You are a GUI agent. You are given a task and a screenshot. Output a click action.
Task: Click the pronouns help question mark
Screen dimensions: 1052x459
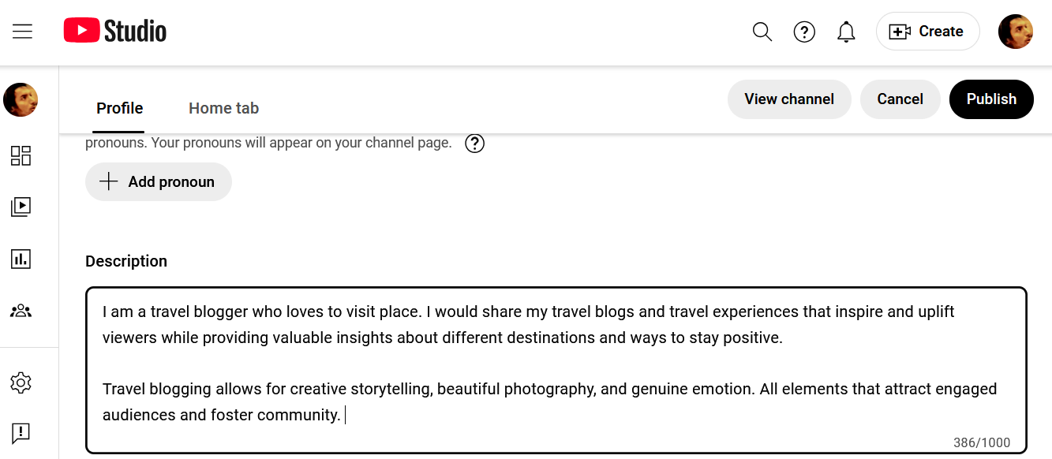click(x=474, y=144)
